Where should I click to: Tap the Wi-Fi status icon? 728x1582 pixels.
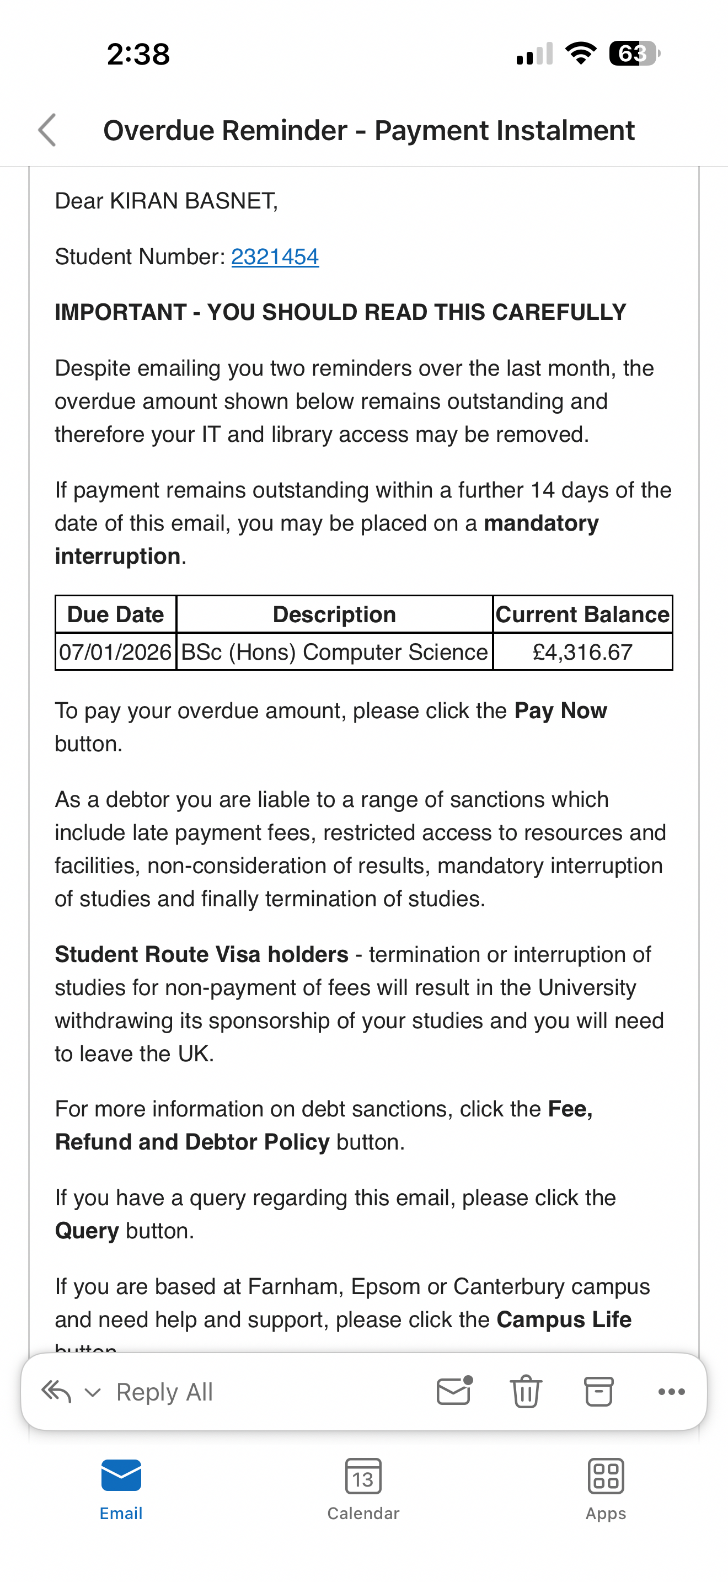[581, 54]
